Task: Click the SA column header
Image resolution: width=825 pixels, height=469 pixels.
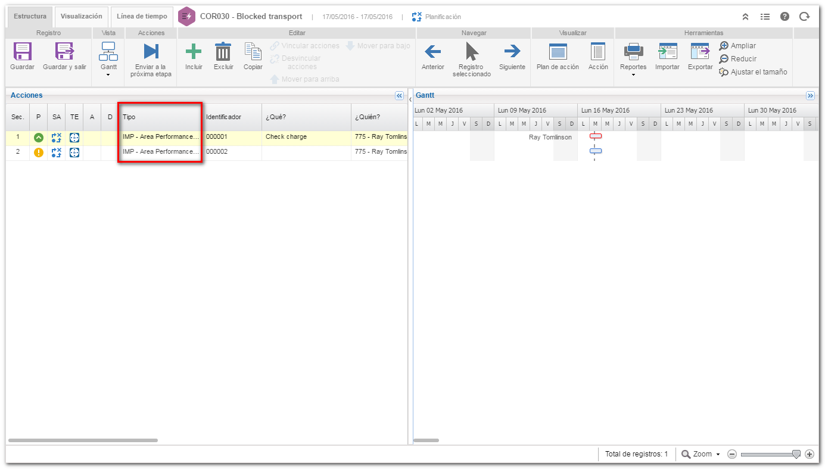Action: (x=57, y=117)
